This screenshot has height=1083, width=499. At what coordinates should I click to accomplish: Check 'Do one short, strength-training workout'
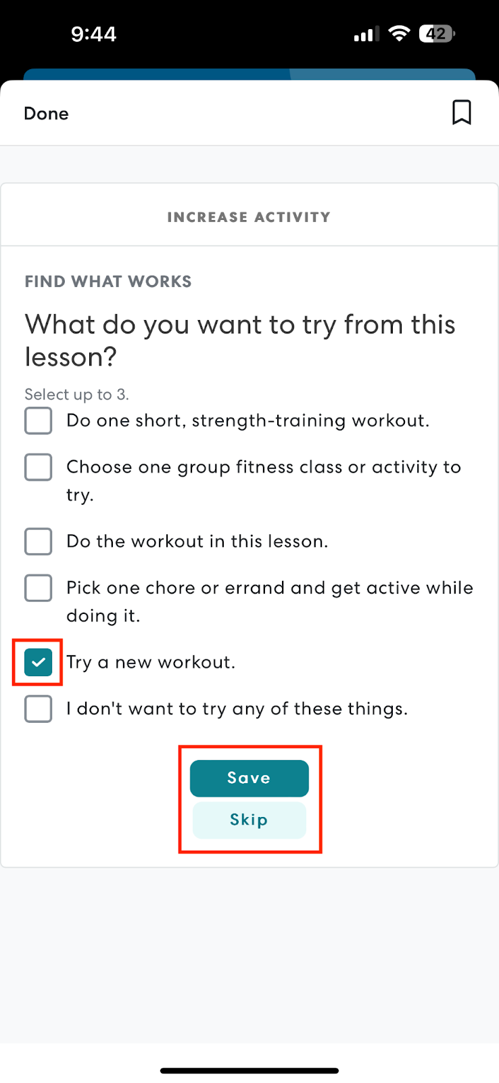point(39,420)
